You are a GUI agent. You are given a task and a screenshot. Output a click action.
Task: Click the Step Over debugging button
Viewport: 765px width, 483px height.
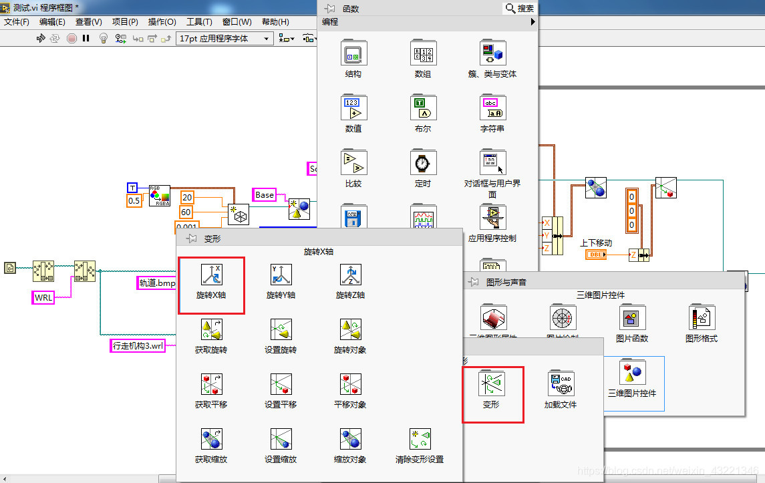(152, 39)
